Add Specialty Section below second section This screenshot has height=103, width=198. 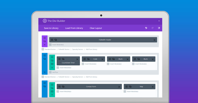(78, 77)
